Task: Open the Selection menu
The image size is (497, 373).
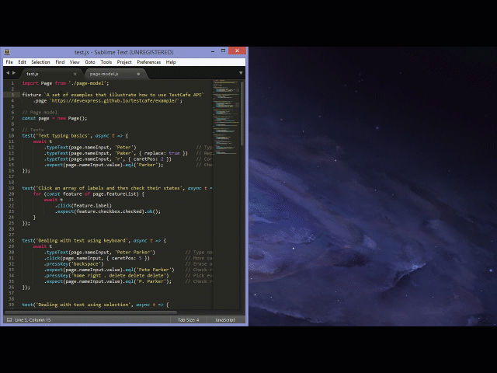Action: click(x=40, y=62)
